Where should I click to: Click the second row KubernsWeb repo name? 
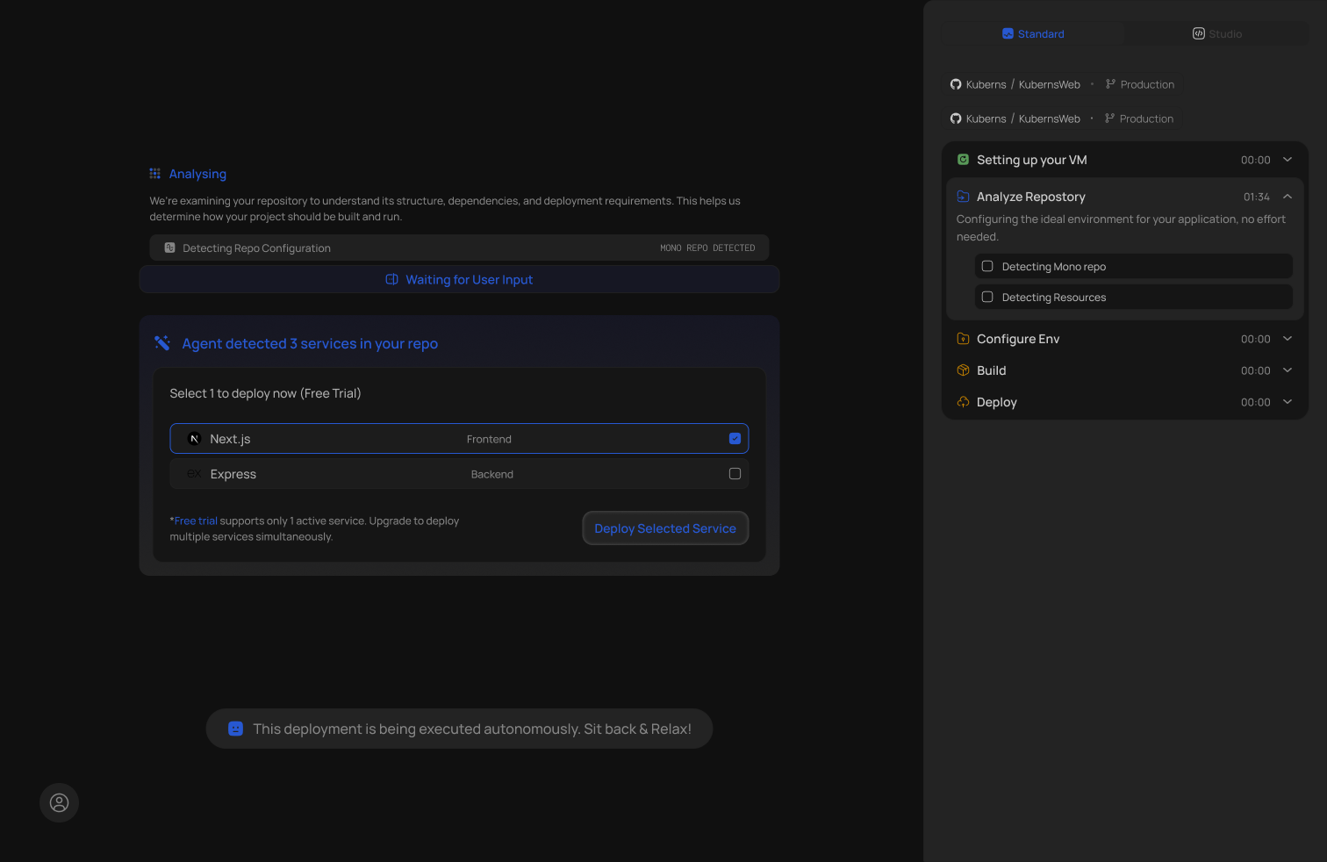(x=1050, y=119)
